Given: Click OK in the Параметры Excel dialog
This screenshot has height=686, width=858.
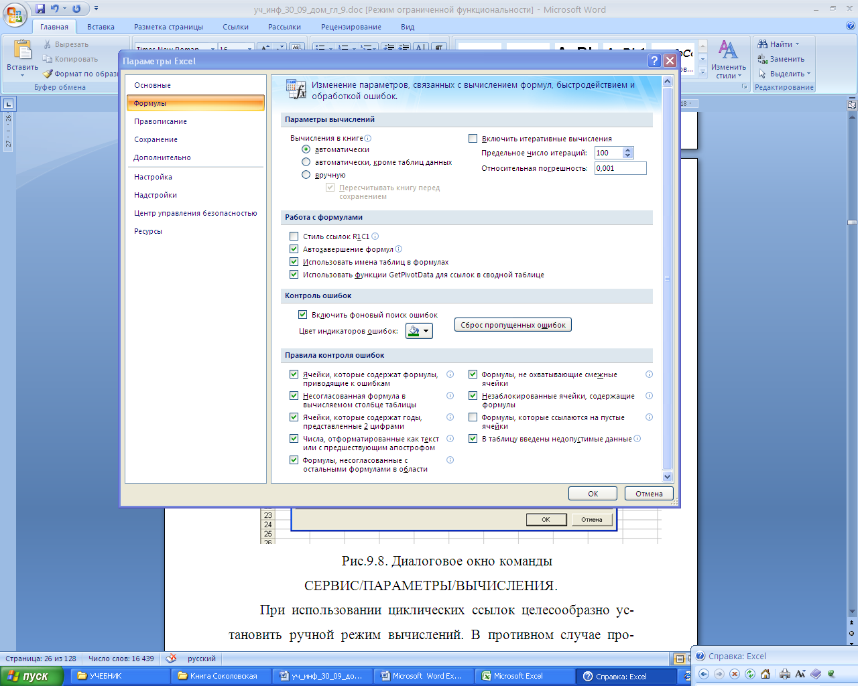Looking at the screenshot, I should pyautogui.click(x=593, y=494).
